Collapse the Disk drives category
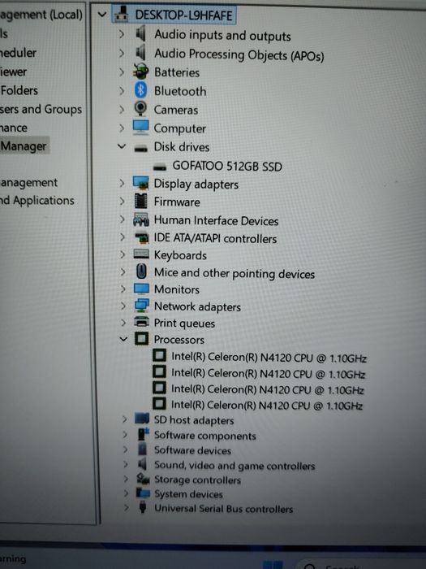Screen dimensions: 426x569 (x=122, y=146)
